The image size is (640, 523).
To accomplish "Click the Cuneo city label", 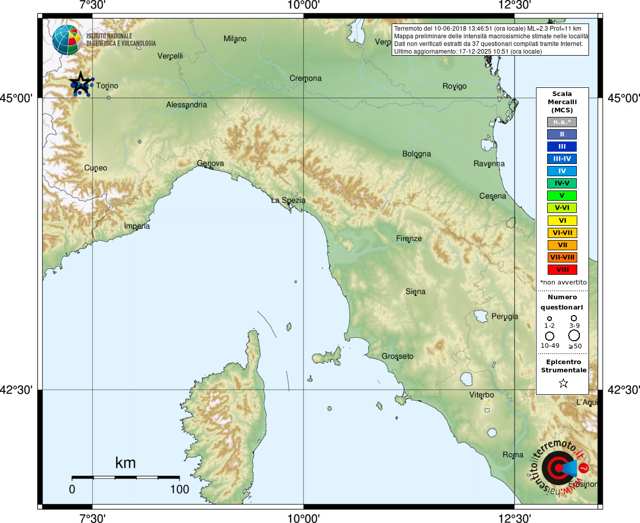I will point(96,168).
